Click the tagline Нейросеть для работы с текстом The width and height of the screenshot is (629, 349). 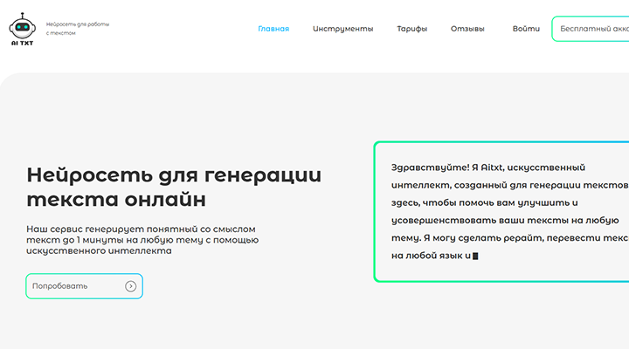point(77,28)
